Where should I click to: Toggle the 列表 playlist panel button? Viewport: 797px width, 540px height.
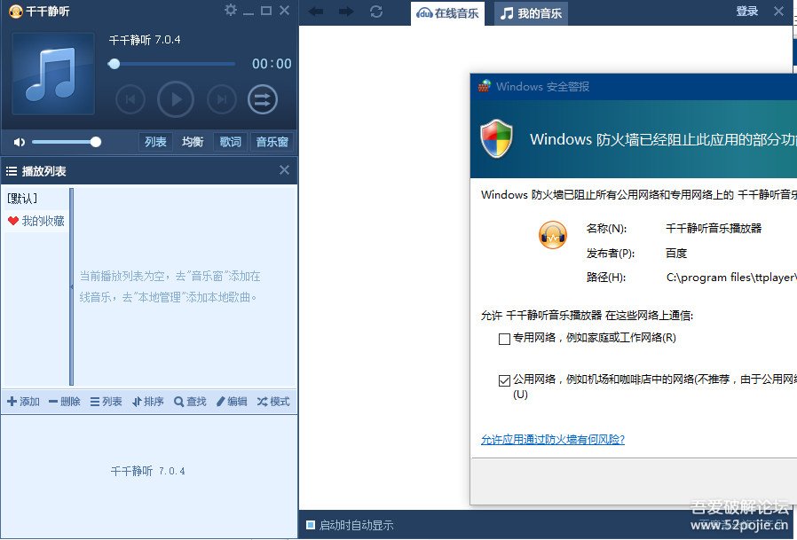[155, 142]
